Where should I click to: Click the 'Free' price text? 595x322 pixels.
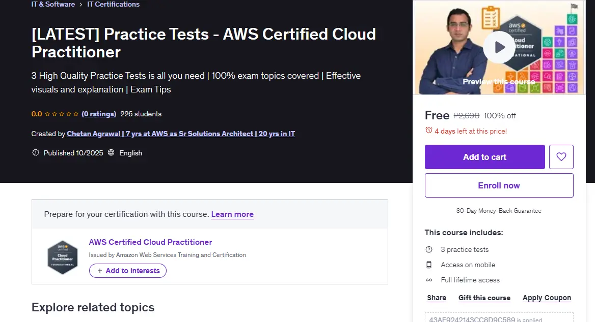coord(437,115)
